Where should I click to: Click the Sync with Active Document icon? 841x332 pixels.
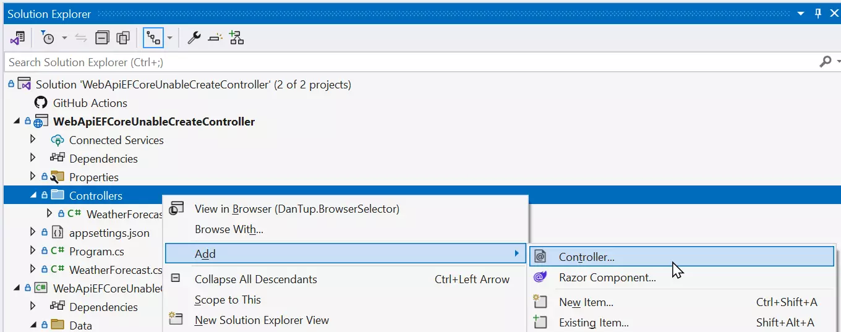[x=81, y=38]
